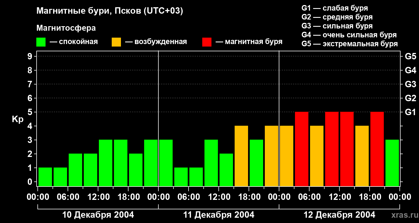419x223 pixels.
Task: Click the red 'магнитная буря' legend swatch
Action: [x=207, y=42]
